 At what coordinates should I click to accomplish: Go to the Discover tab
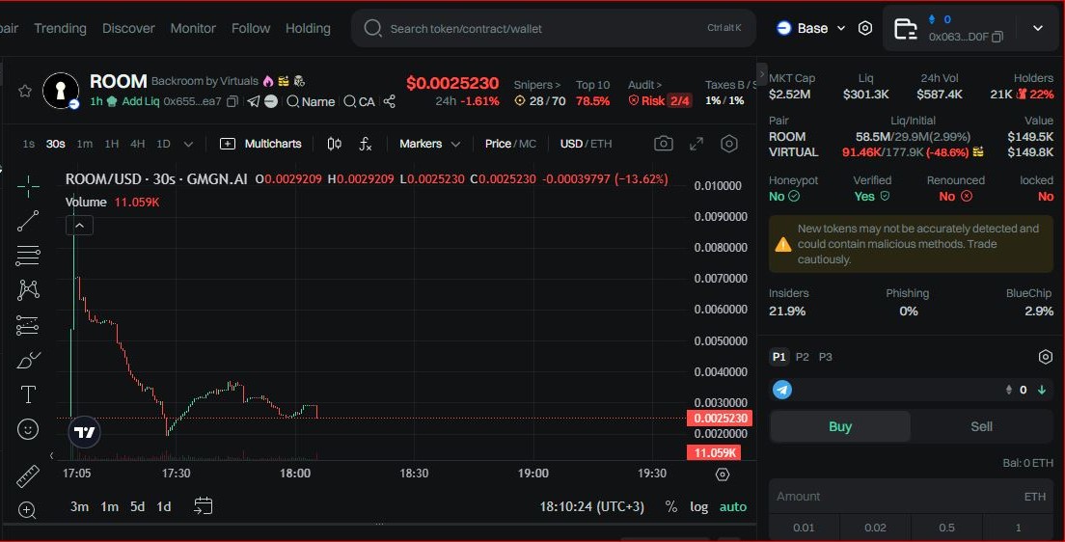(x=128, y=29)
